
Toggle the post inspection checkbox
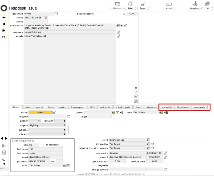tap(95, 14)
